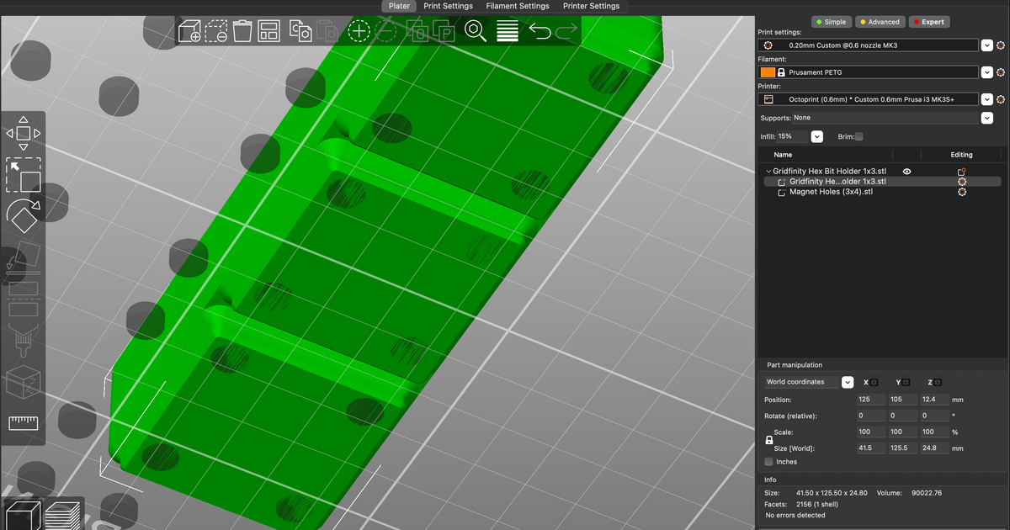Click the Simple mode button
Viewport: 1010px width, 530px height.
click(831, 21)
